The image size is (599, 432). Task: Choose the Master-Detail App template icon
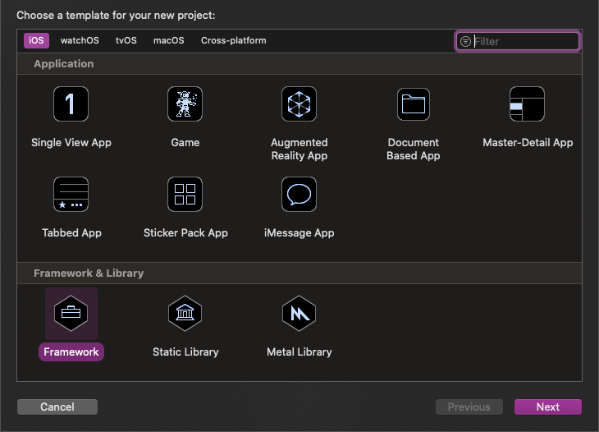pyautogui.click(x=527, y=104)
